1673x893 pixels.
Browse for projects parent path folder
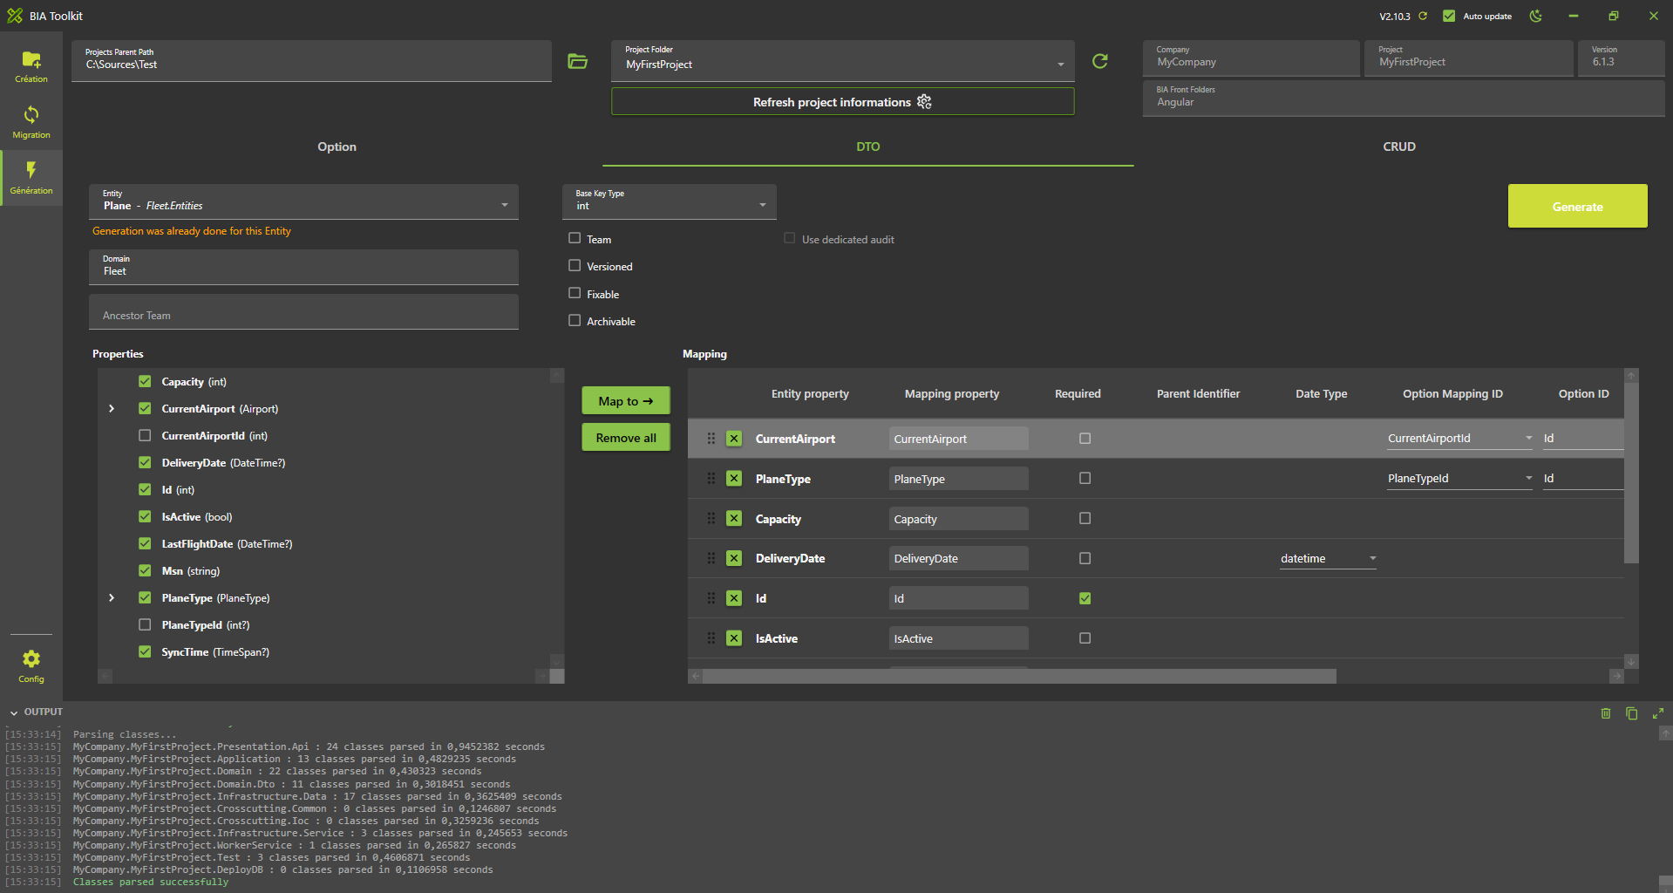pos(577,61)
